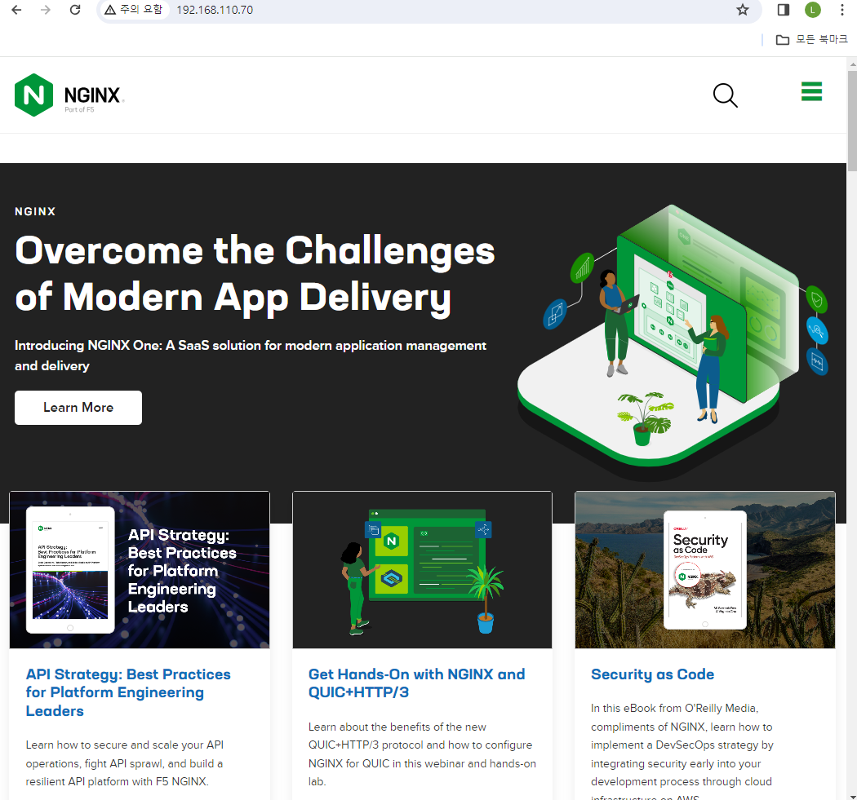Click the vertical scrollbar thumb
This screenshot has width=857, height=800.
[x=851, y=120]
